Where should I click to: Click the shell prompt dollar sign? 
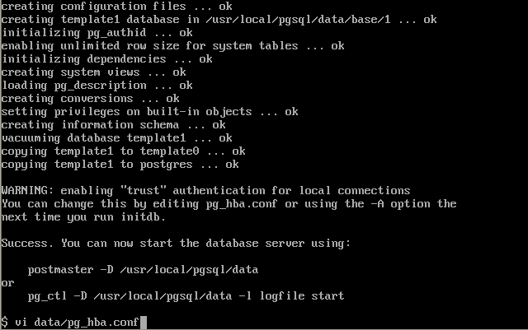tap(4, 323)
